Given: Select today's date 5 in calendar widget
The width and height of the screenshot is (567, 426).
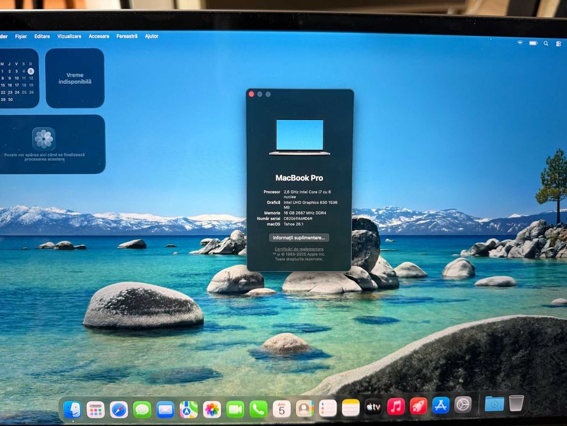Looking at the screenshot, I should click(x=31, y=71).
